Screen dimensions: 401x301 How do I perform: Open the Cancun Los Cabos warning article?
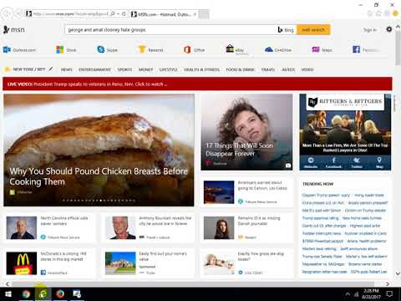246,191
